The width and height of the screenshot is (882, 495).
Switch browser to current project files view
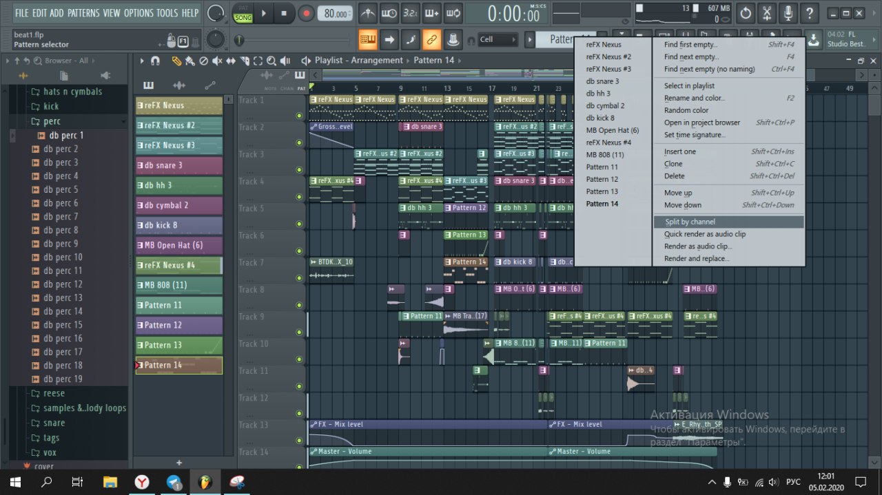point(64,75)
